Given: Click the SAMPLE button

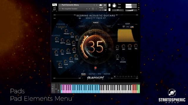Looking at the screenshot, I should tap(82, 26).
